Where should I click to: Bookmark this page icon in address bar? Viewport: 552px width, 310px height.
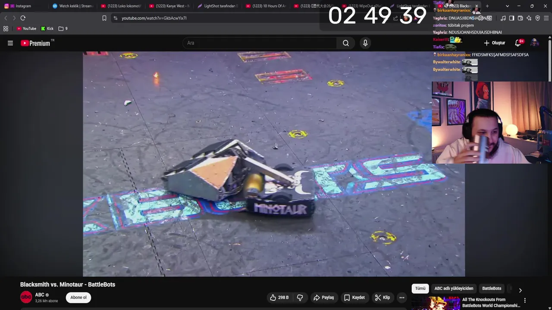point(104,18)
